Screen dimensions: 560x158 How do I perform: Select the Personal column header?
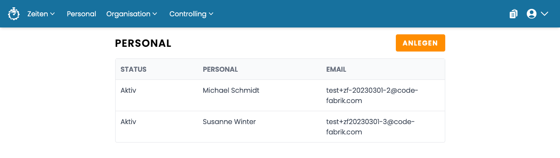pyautogui.click(x=220, y=69)
